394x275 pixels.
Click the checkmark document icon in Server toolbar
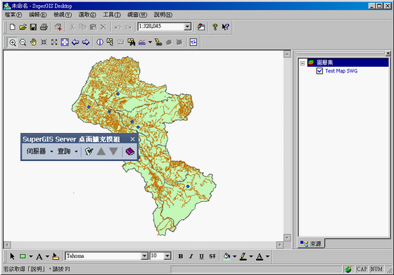point(89,151)
